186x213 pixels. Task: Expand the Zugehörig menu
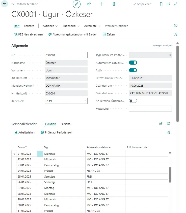[71, 26]
